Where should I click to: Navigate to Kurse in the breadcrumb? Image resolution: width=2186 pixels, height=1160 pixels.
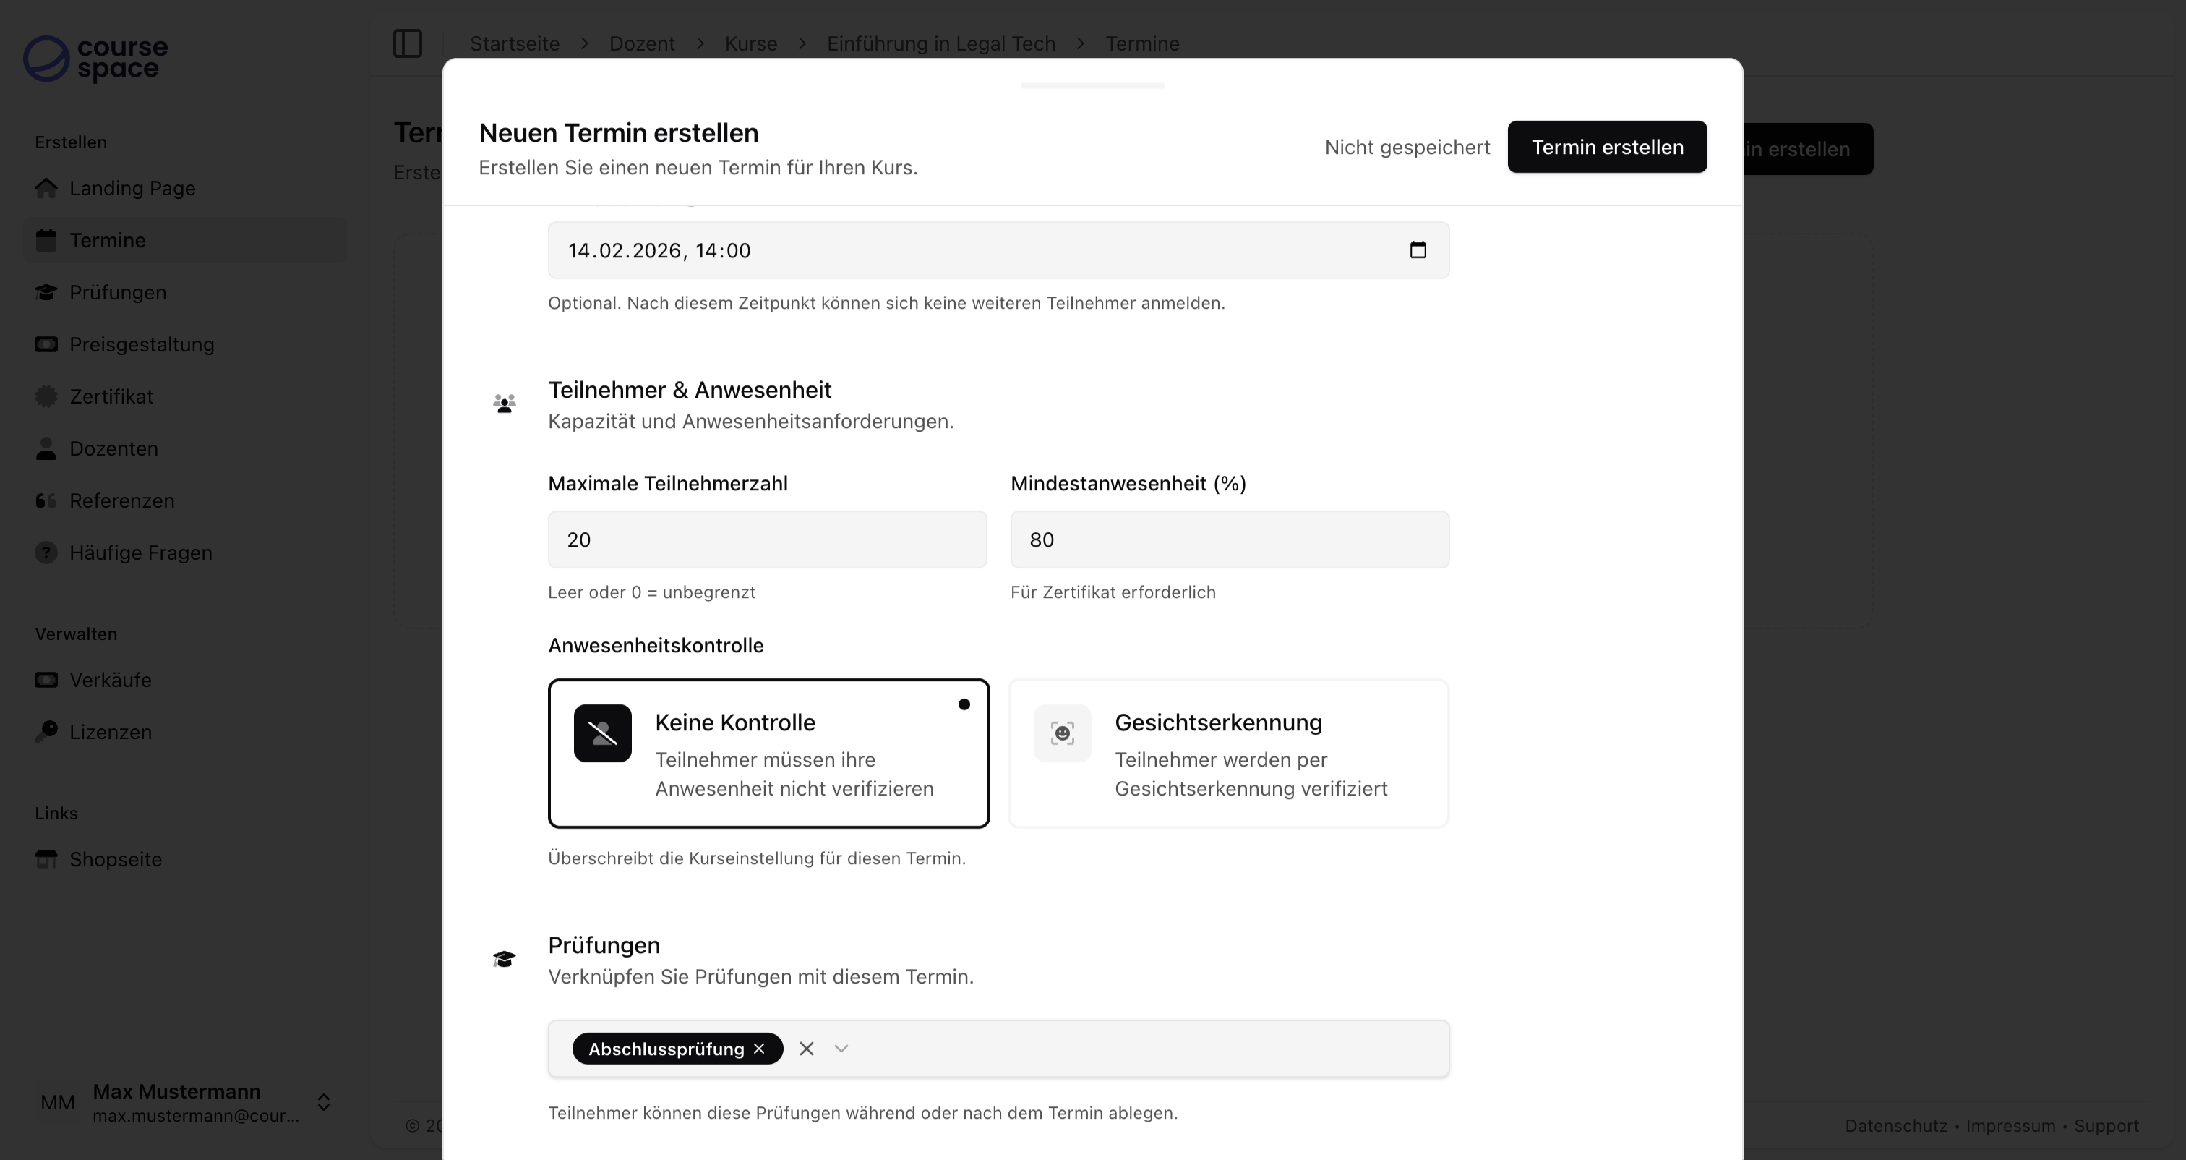pyautogui.click(x=750, y=43)
